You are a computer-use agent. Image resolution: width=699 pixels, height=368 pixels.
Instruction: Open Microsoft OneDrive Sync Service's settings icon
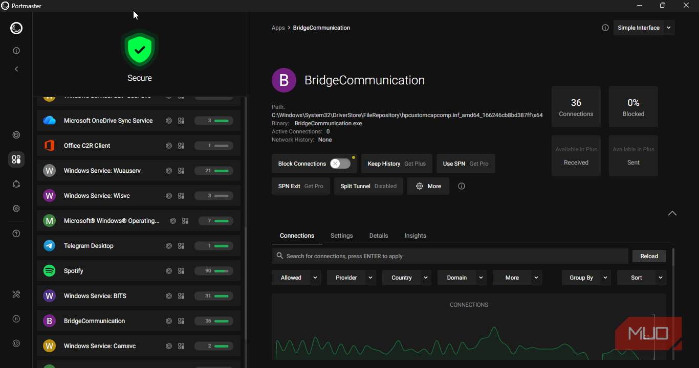click(x=181, y=121)
